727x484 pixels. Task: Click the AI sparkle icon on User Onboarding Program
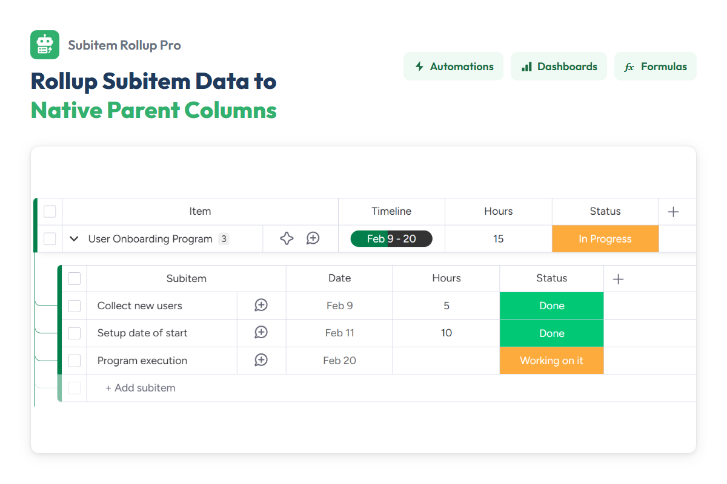(x=287, y=238)
